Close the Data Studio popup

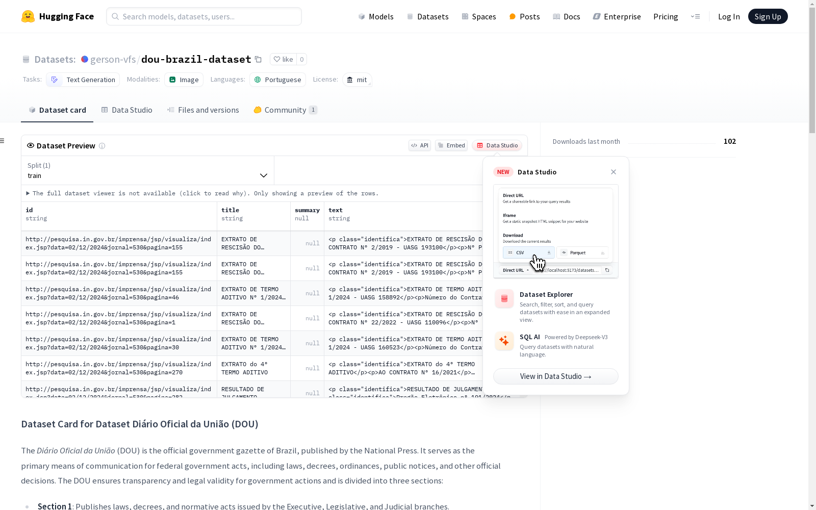tap(614, 172)
